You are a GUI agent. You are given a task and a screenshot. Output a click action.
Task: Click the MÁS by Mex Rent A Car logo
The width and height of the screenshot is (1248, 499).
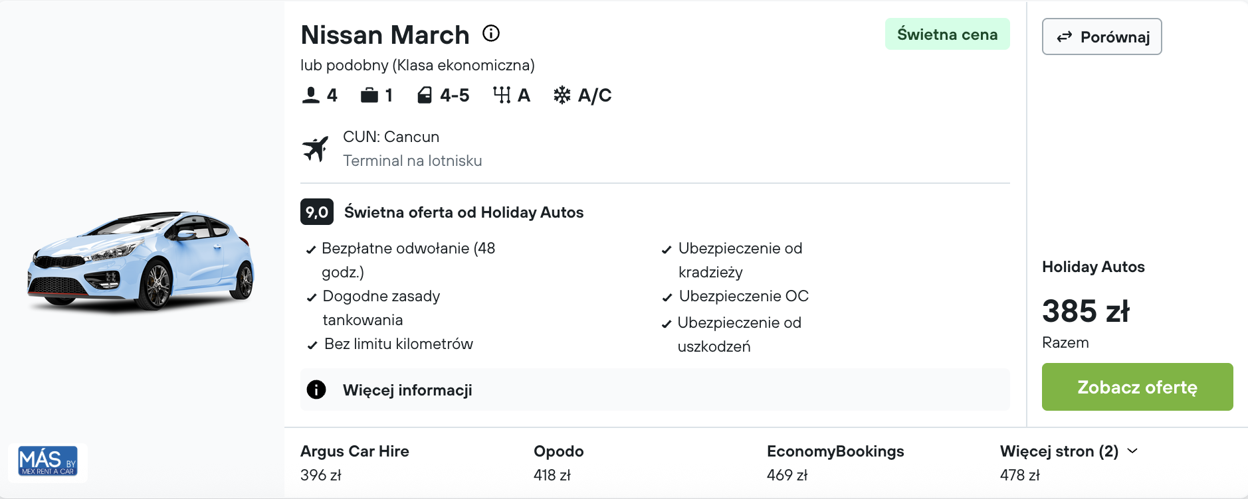[48, 461]
